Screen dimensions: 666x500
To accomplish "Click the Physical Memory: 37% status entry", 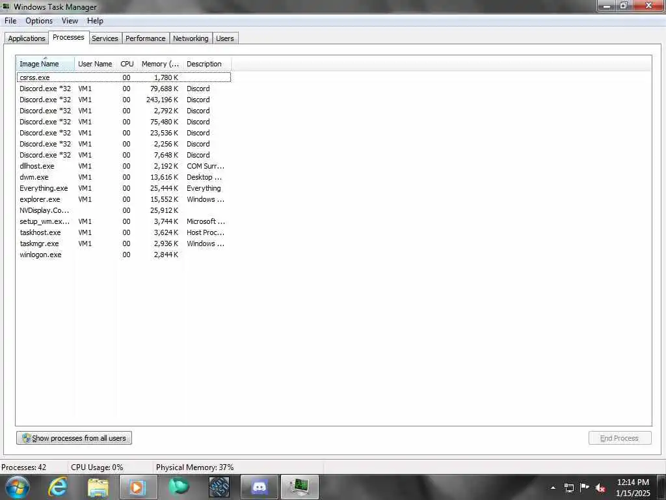I will pos(195,467).
